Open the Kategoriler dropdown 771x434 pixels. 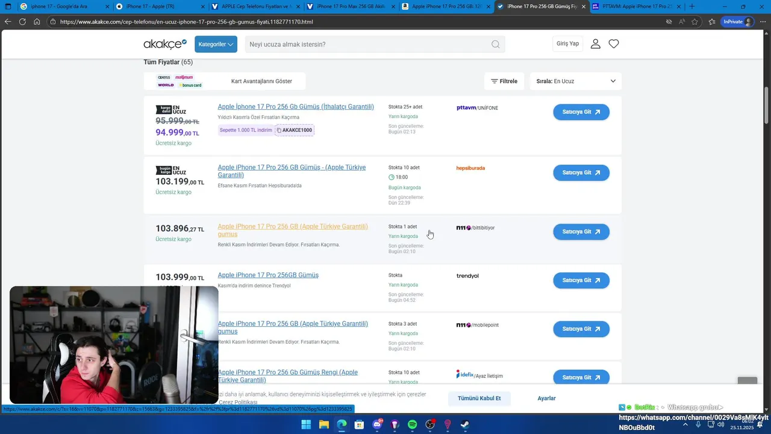pos(216,44)
